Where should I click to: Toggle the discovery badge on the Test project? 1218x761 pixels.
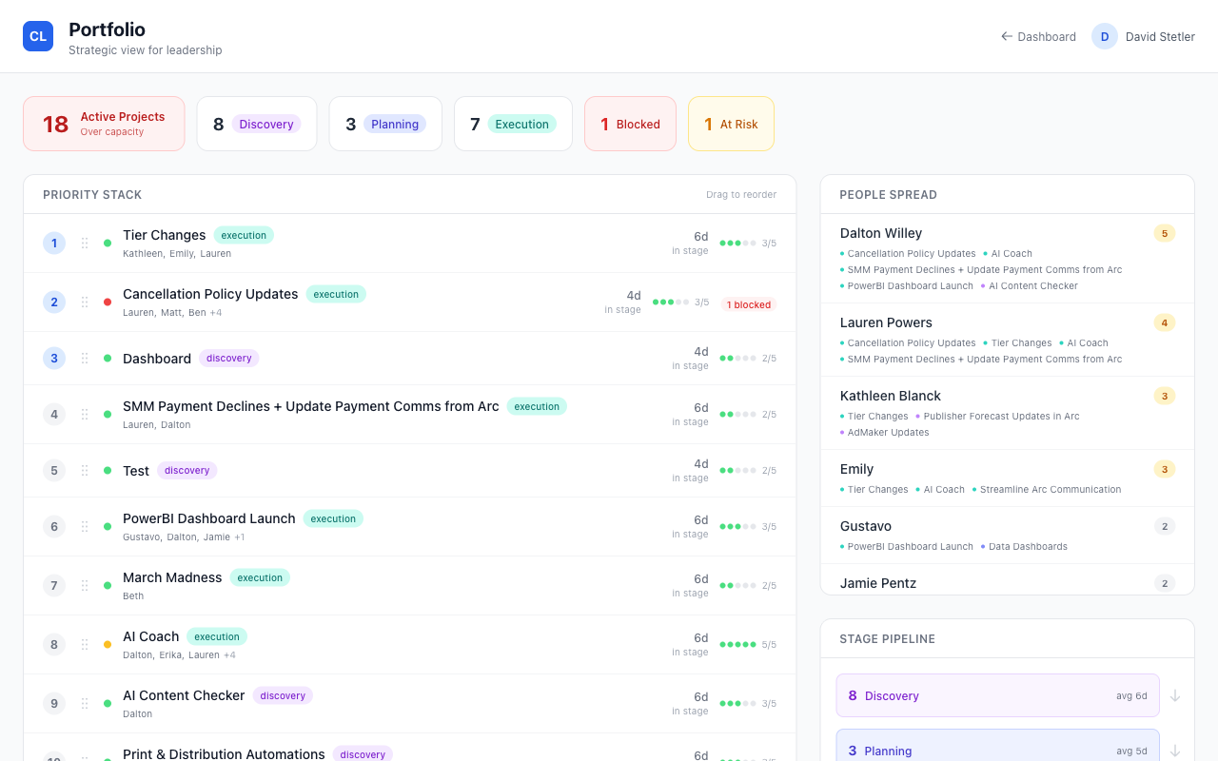pyautogui.click(x=187, y=470)
